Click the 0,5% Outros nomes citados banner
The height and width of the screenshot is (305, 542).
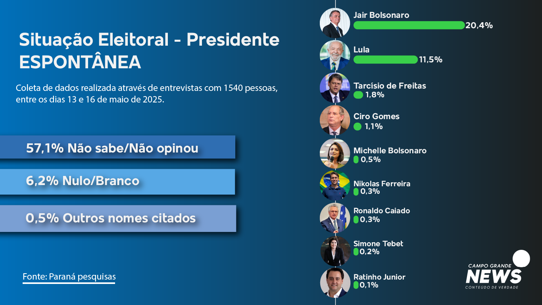tap(118, 218)
